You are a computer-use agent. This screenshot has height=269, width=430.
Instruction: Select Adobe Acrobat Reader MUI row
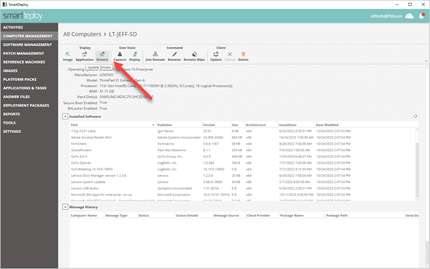[243, 137]
